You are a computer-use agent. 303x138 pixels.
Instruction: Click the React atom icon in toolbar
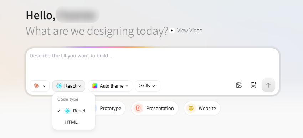pyautogui.click(x=59, y=86)
